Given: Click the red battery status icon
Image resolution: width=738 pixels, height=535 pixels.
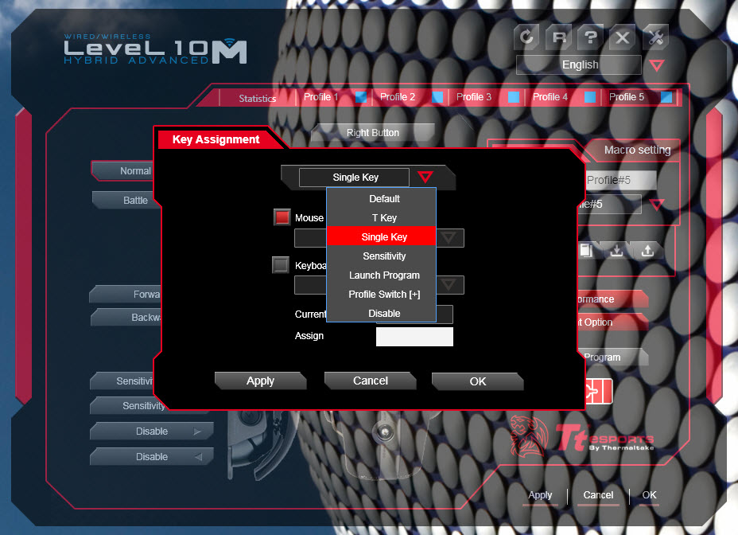Looking at the screenshot, I should point(599,391).
